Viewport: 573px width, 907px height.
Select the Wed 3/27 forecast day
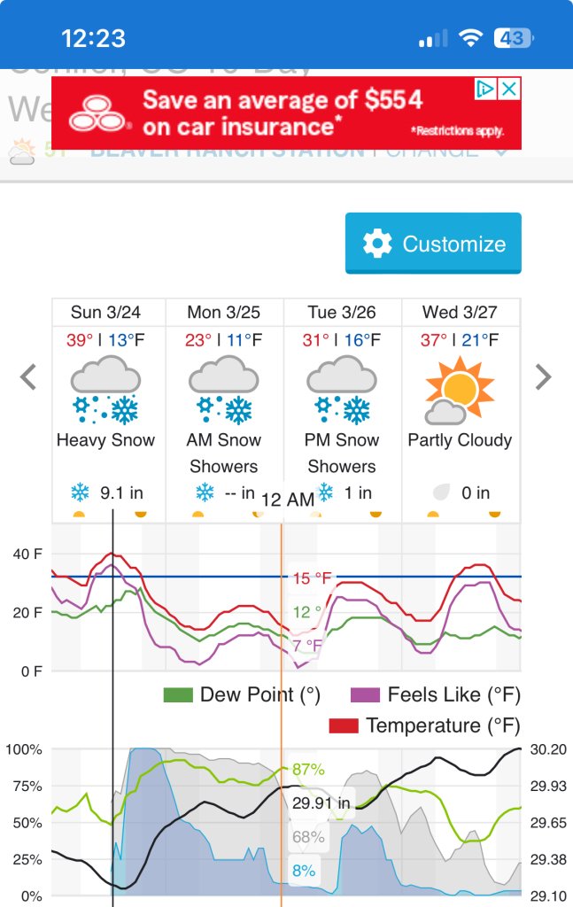pos(460,313)
